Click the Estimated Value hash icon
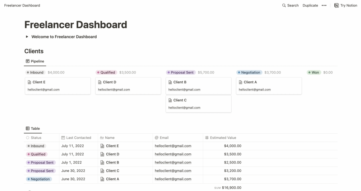Image resolution: width=361 pixels, height=191 pixels. pos(207,138)
